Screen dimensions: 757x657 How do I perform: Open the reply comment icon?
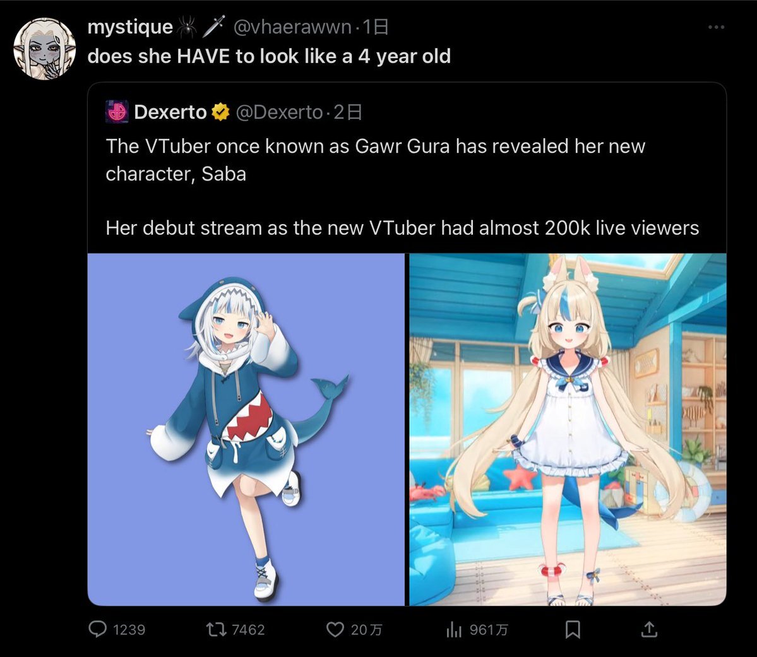click(x=97, y=629)
